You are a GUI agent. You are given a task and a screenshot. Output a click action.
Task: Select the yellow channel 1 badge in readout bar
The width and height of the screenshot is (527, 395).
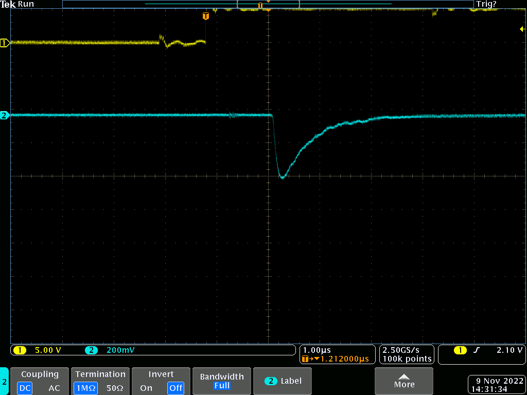coord(20,350)
